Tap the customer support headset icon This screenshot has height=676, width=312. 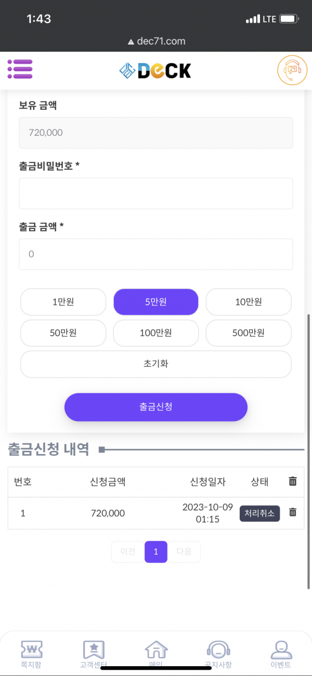[x=292, y=70]
